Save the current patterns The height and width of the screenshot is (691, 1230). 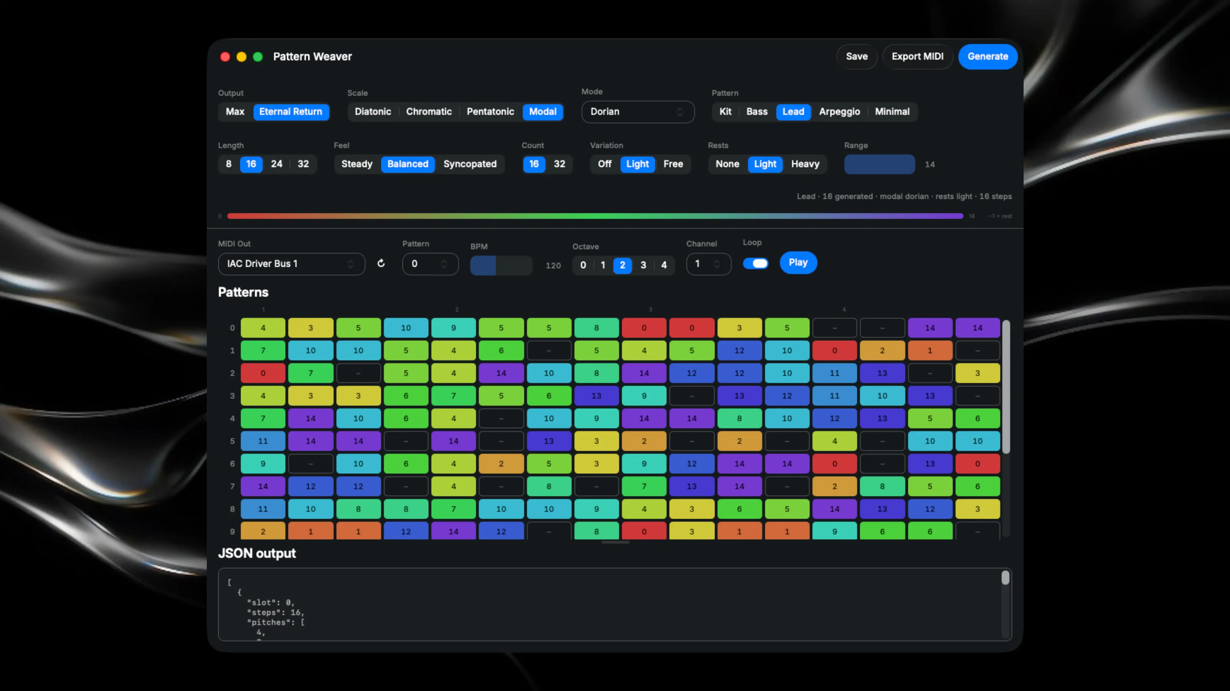(x=857, y=56)
